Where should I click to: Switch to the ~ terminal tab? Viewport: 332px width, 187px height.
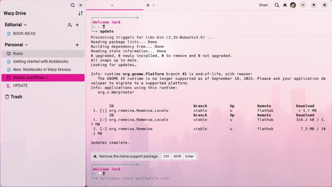(x=115, y=5)
